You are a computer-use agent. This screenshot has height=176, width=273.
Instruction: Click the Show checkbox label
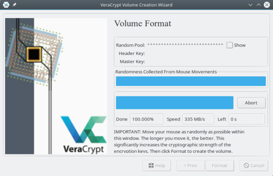240,45
